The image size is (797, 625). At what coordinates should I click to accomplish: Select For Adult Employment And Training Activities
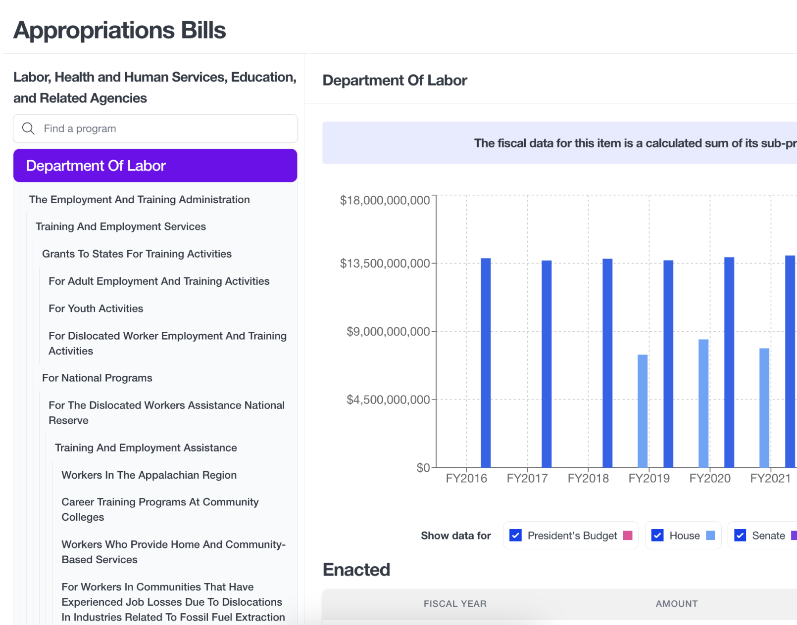159,281
